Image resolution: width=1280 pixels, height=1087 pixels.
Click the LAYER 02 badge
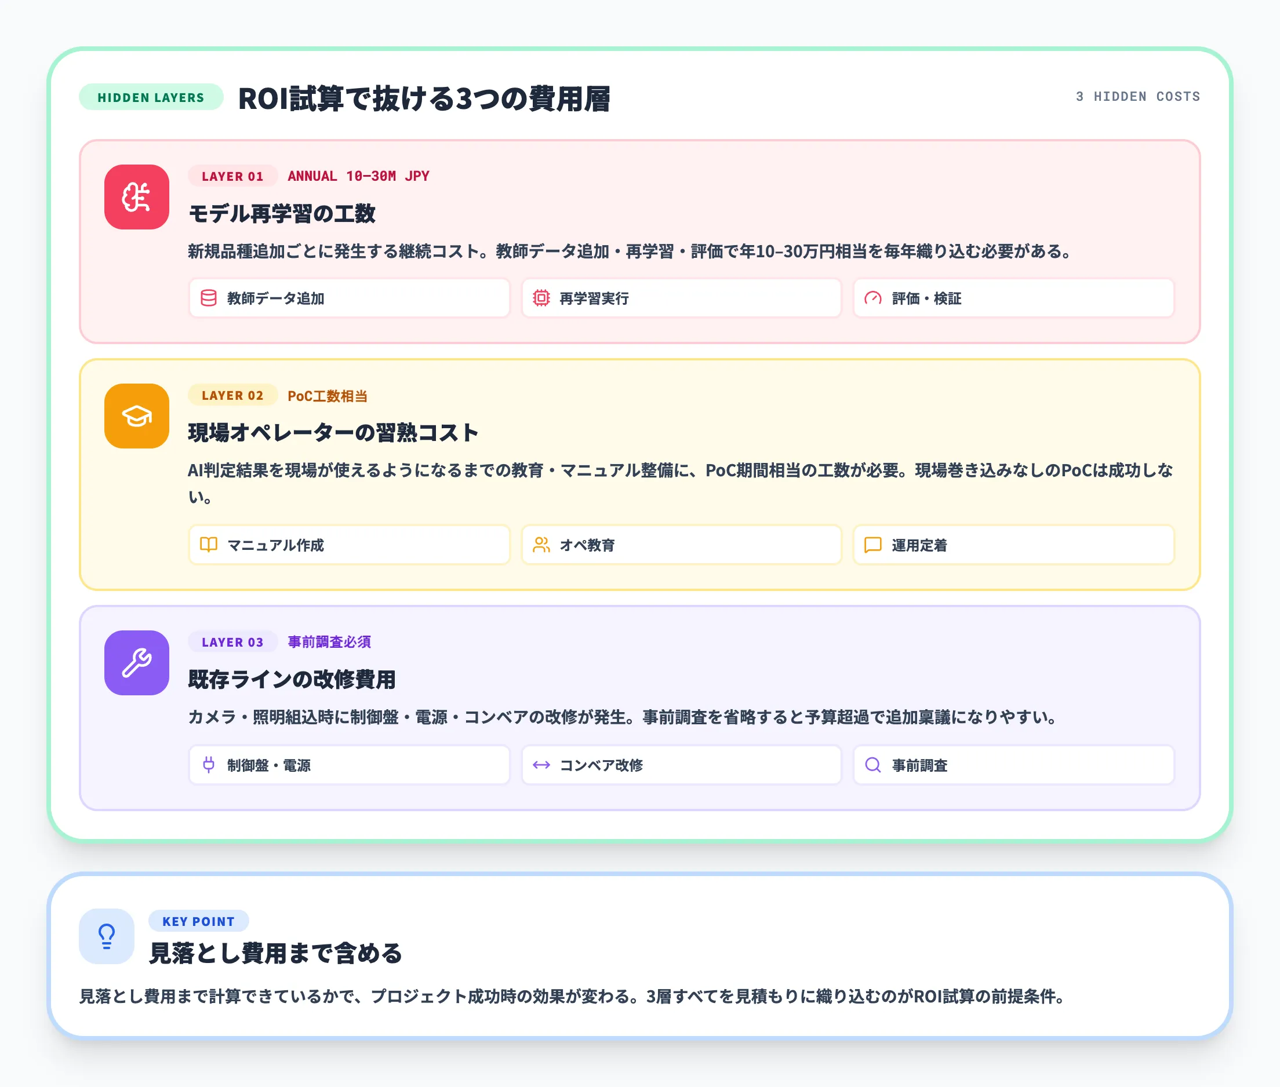232,395
